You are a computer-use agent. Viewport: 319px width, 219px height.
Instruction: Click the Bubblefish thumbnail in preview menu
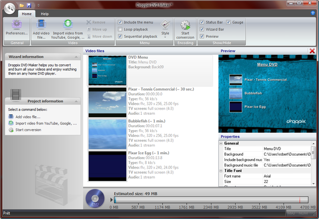point(236,93)
